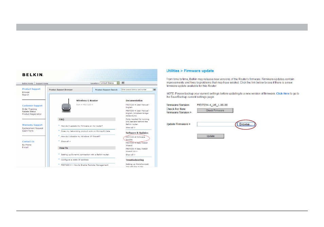Open the Easy Install Wizard OS X link
Viewport: 324px width, 227px height.
click(137, 150)
